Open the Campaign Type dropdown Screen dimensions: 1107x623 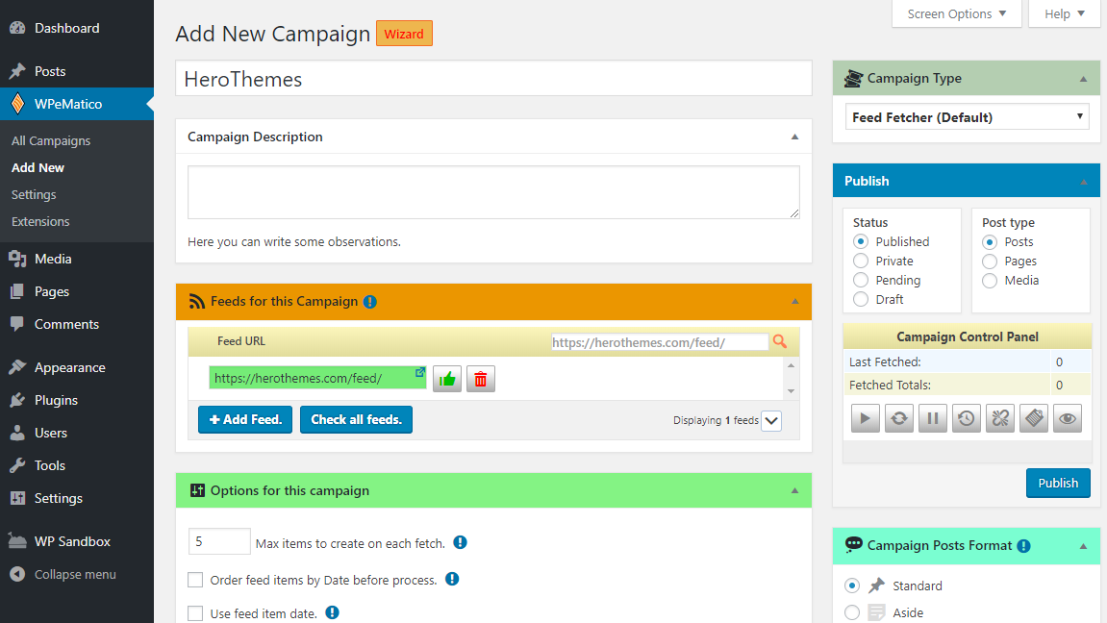click(x=967, y=116)
